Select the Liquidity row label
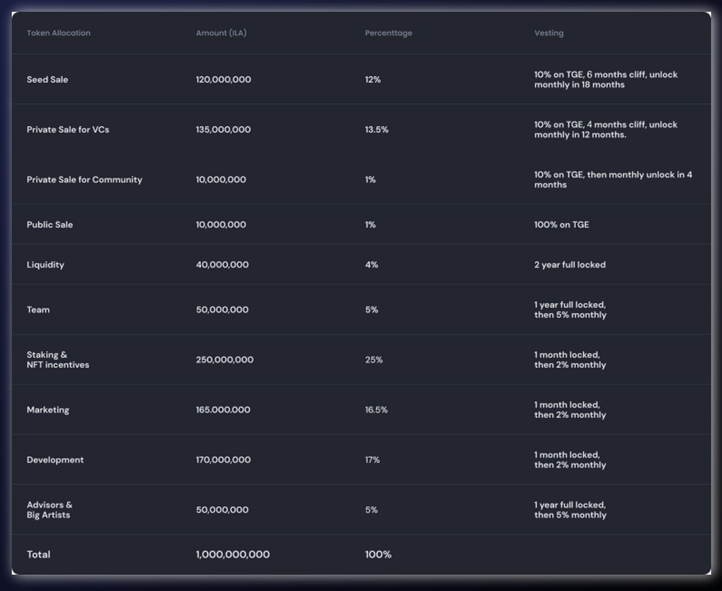The image size is (722, 591). pyautogui.click(x=45, y=265)
